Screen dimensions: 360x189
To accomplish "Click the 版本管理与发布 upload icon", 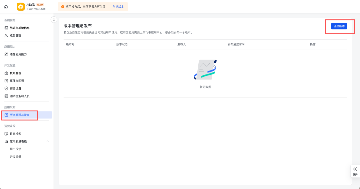I will pos(6,115).
